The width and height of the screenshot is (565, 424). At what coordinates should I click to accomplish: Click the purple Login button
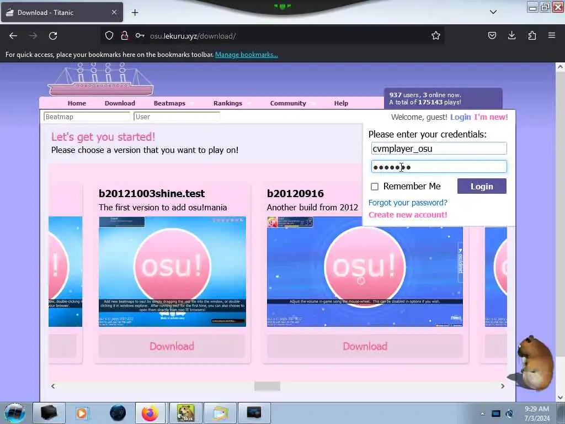pyautogui.click(x=482, y=186)
